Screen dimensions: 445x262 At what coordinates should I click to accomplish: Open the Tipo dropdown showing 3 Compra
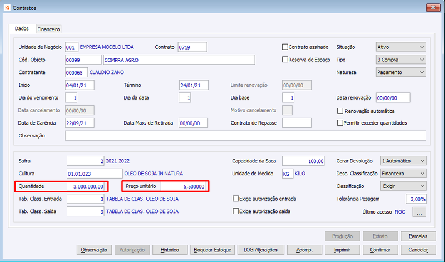click(400, 60)
